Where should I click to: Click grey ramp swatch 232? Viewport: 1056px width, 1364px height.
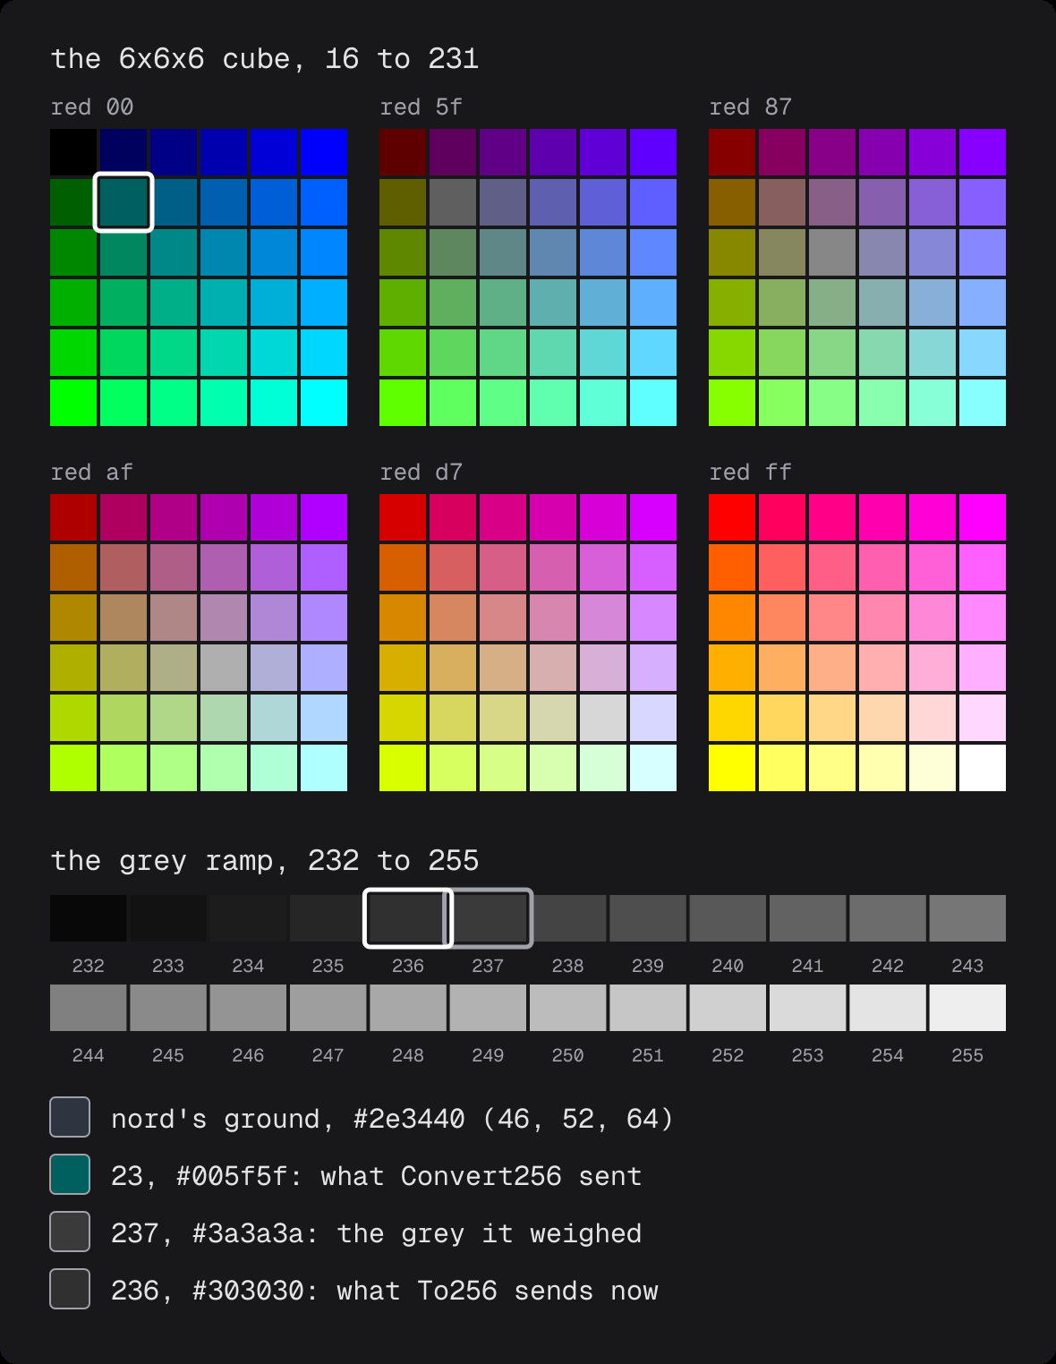click(x=88, y=918)
